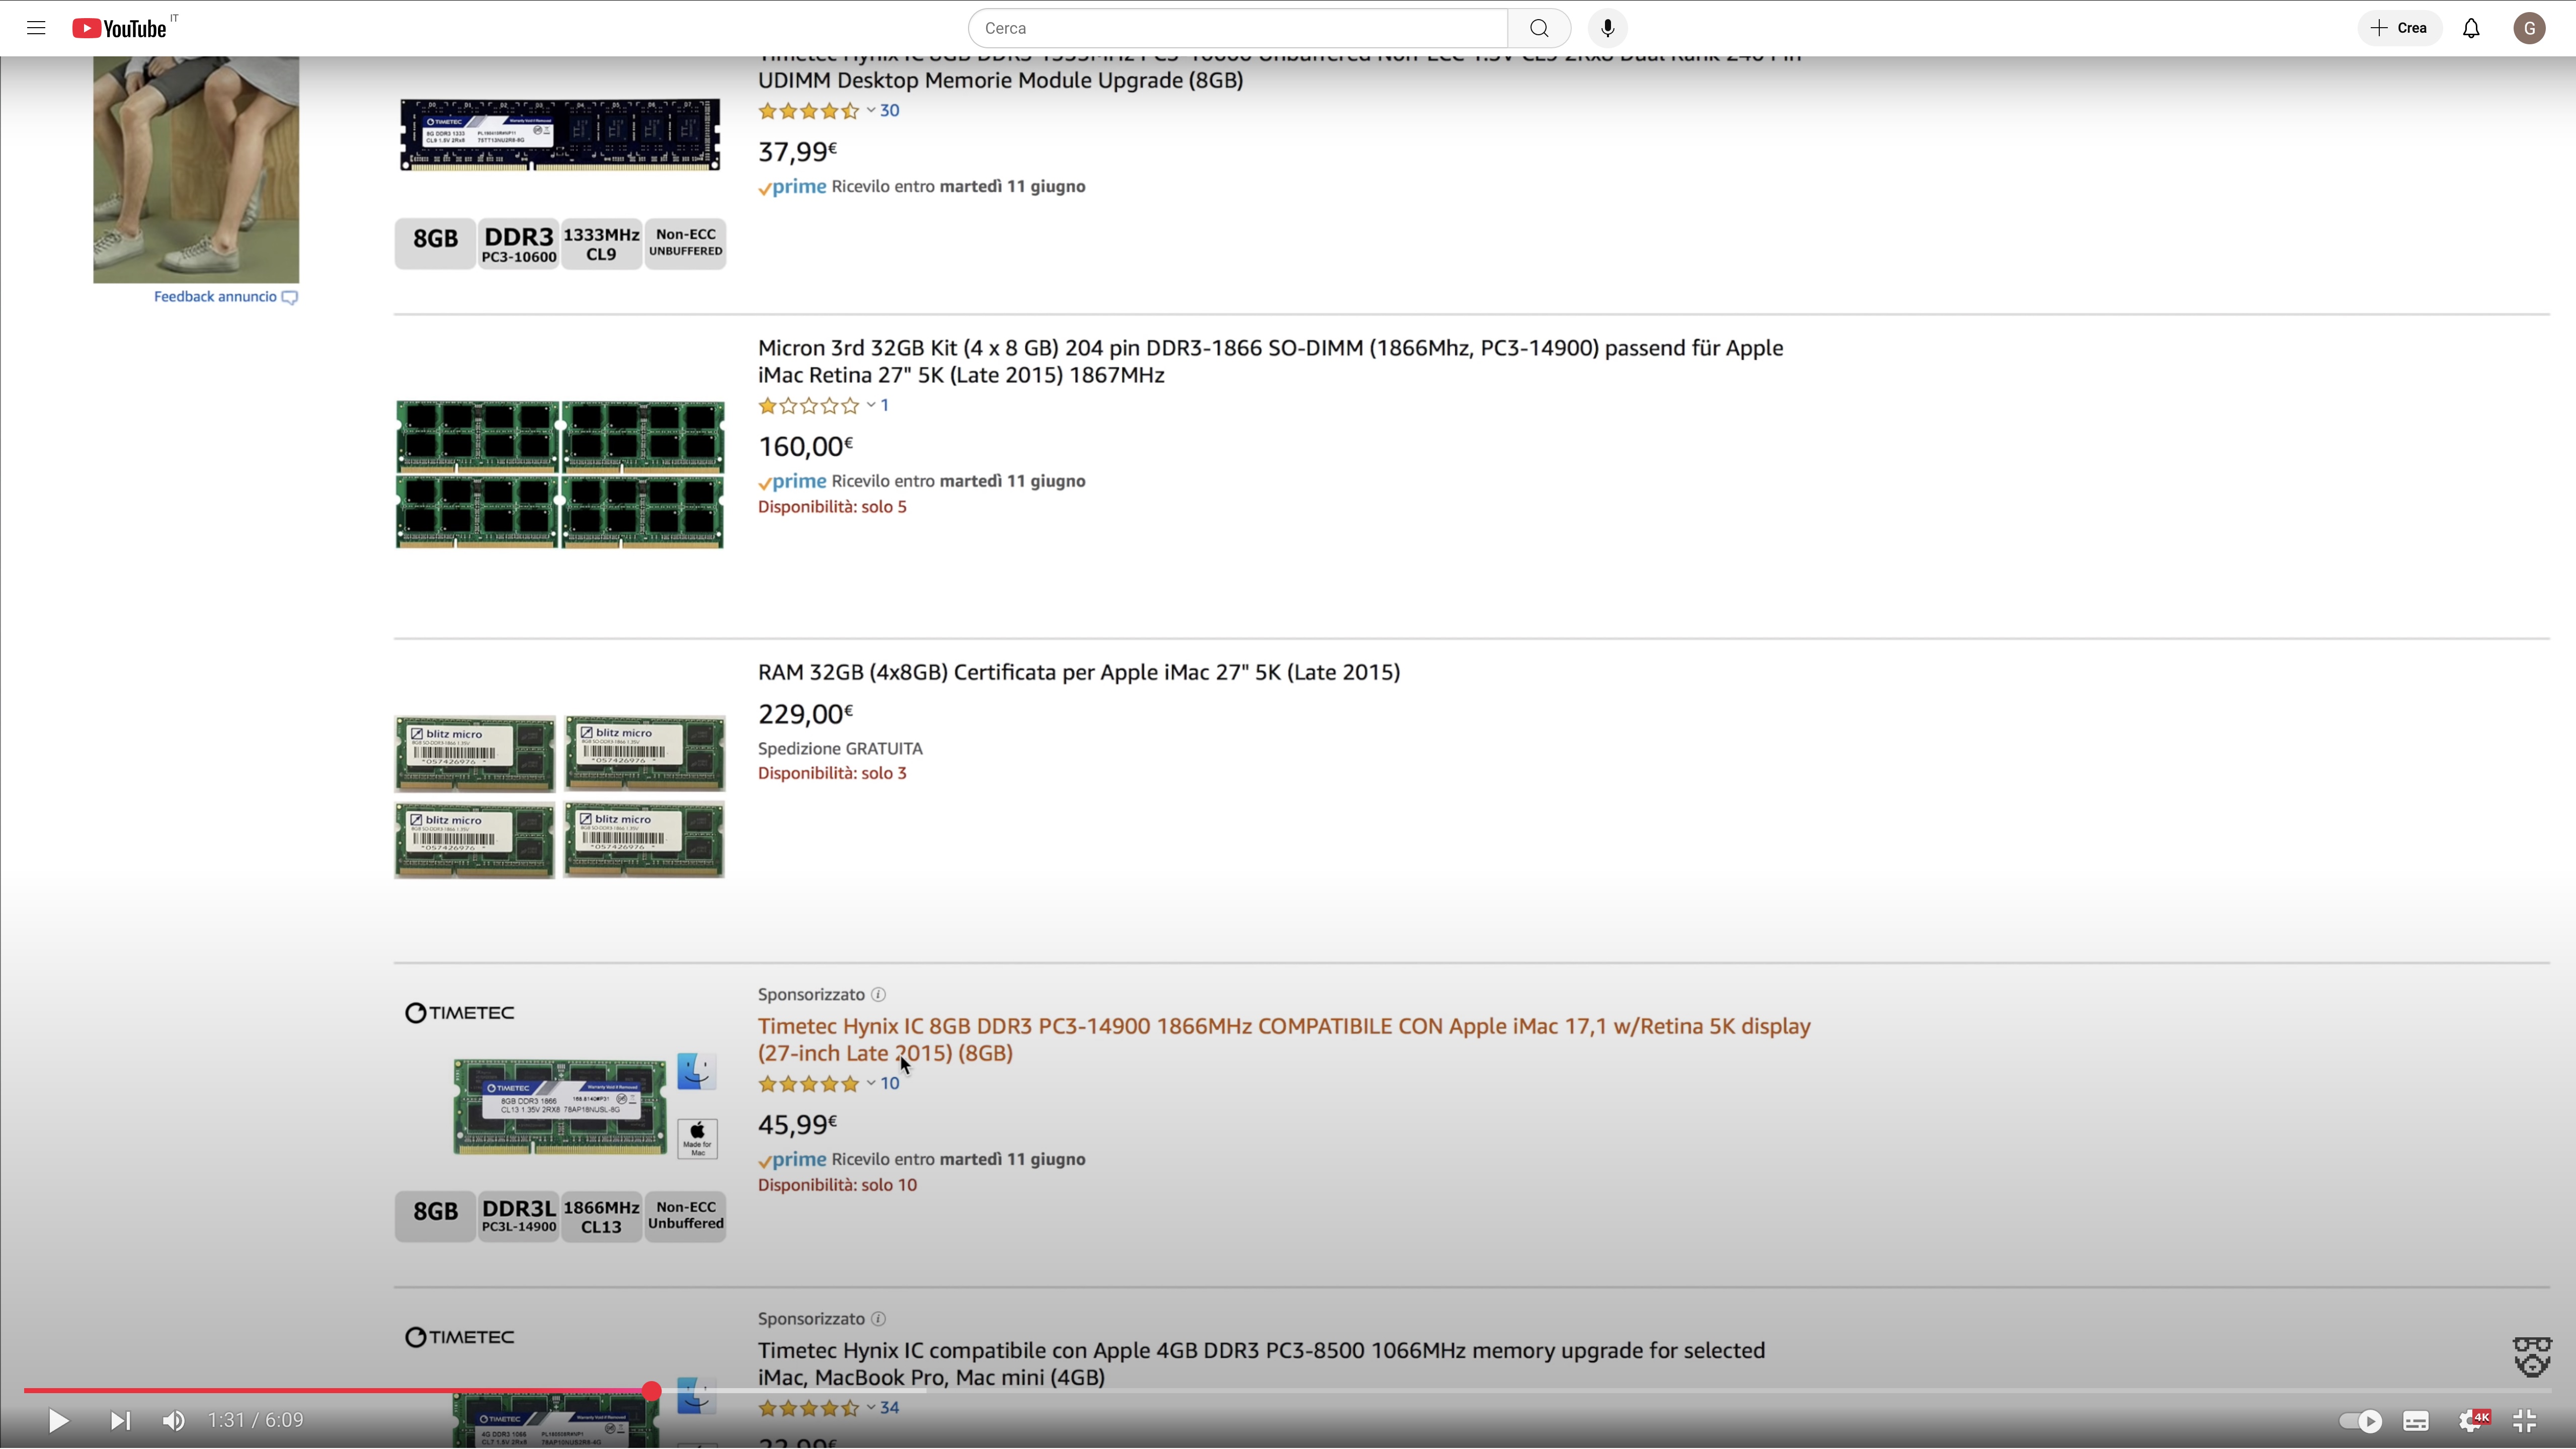Open player settings gear
The height and width of the screenshot is (1449, 2576).
pyautogui.click(x=2472, y=1421)
